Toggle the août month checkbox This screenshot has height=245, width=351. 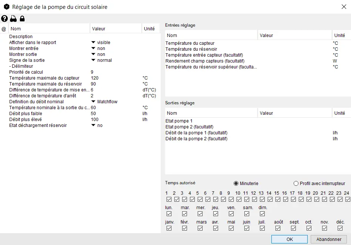pos(278,228)
